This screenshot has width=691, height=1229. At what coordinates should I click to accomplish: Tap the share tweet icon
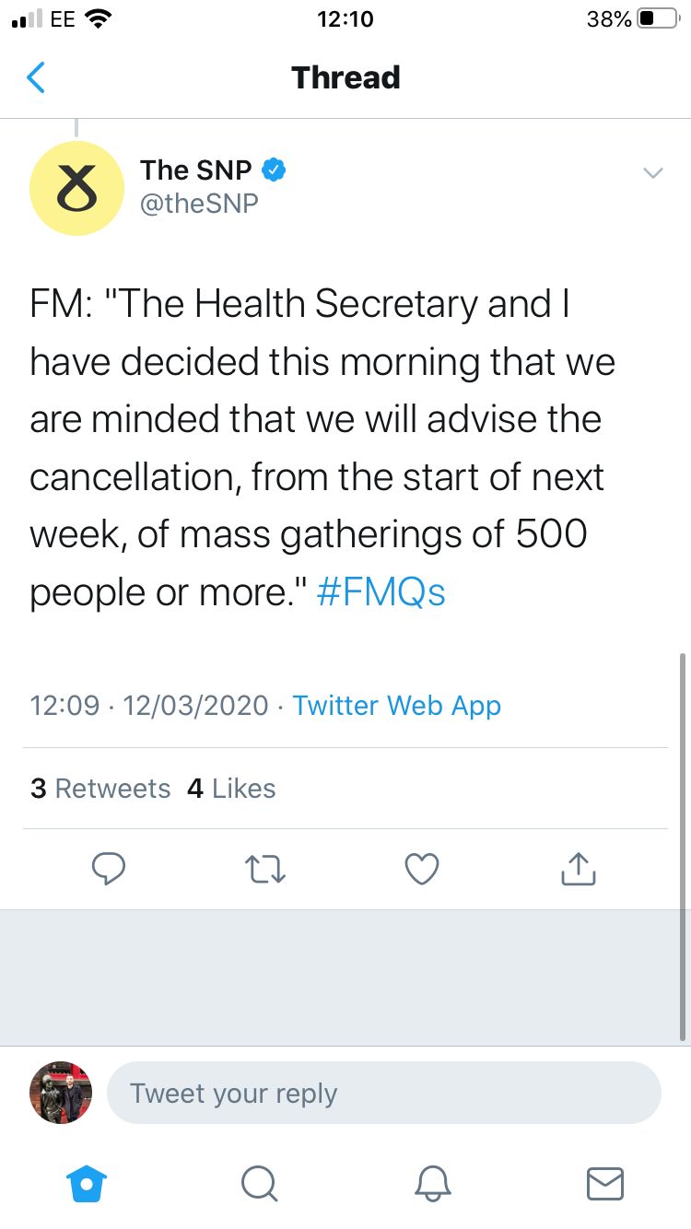(579, 868)
